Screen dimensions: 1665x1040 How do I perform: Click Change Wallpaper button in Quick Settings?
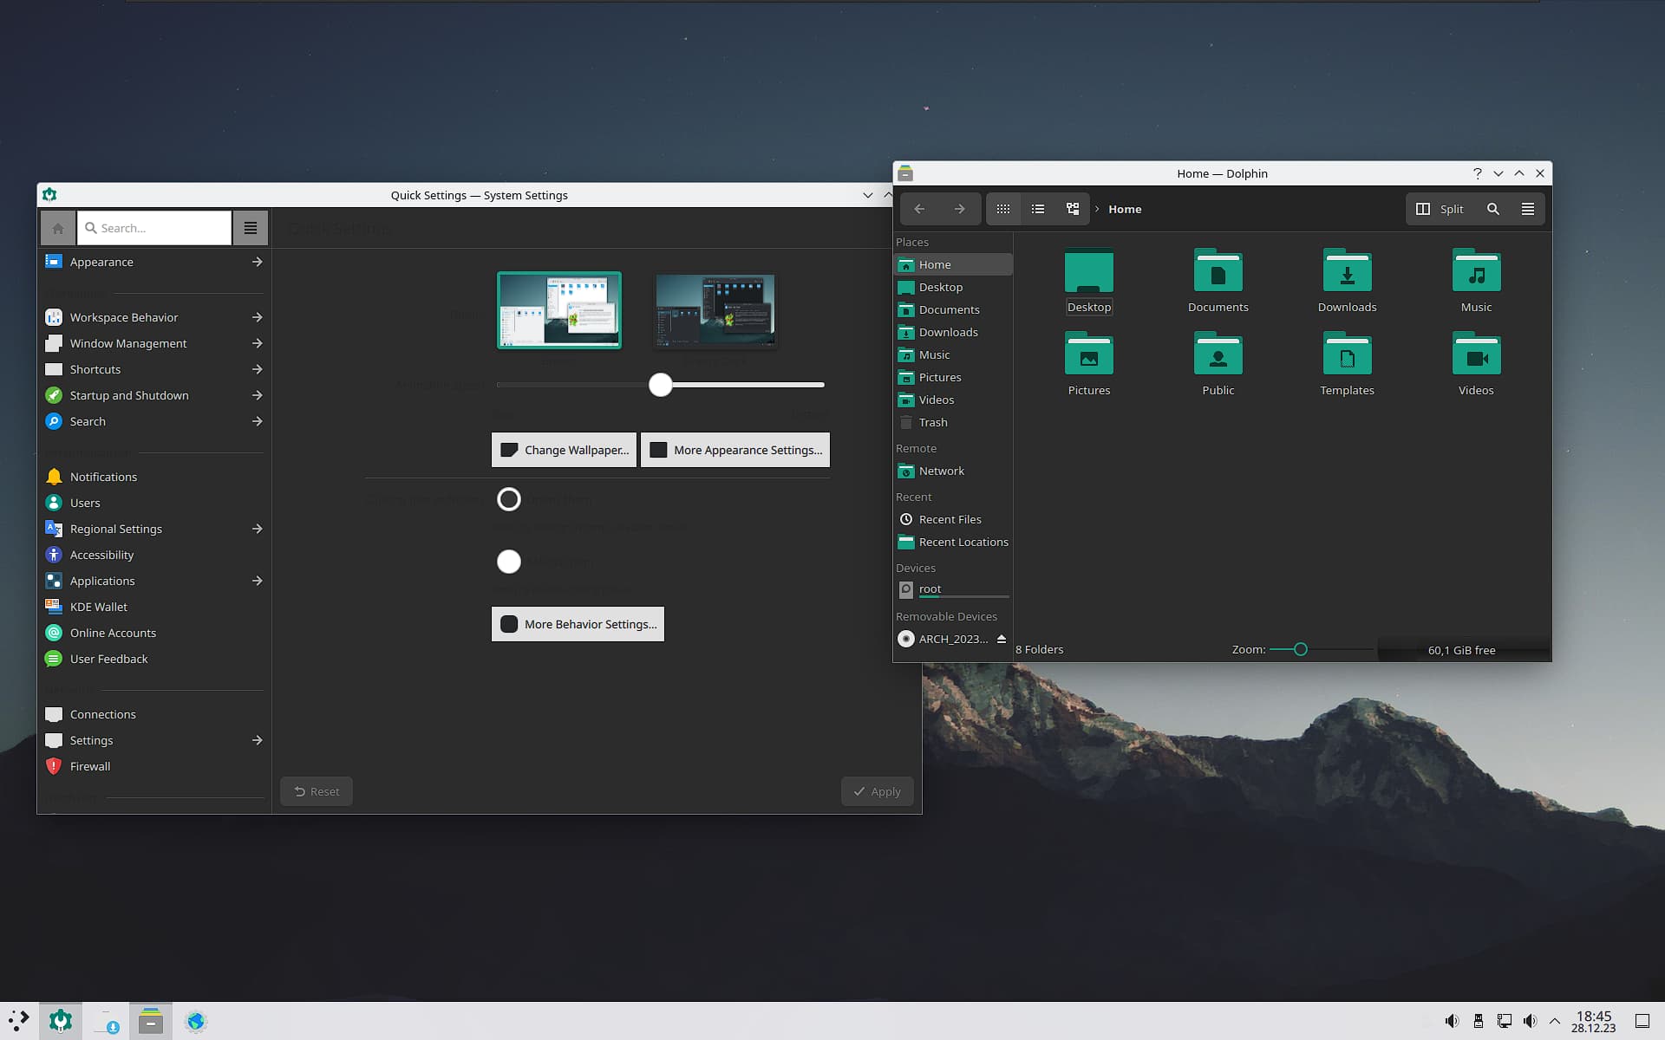[x=565, y=449]
